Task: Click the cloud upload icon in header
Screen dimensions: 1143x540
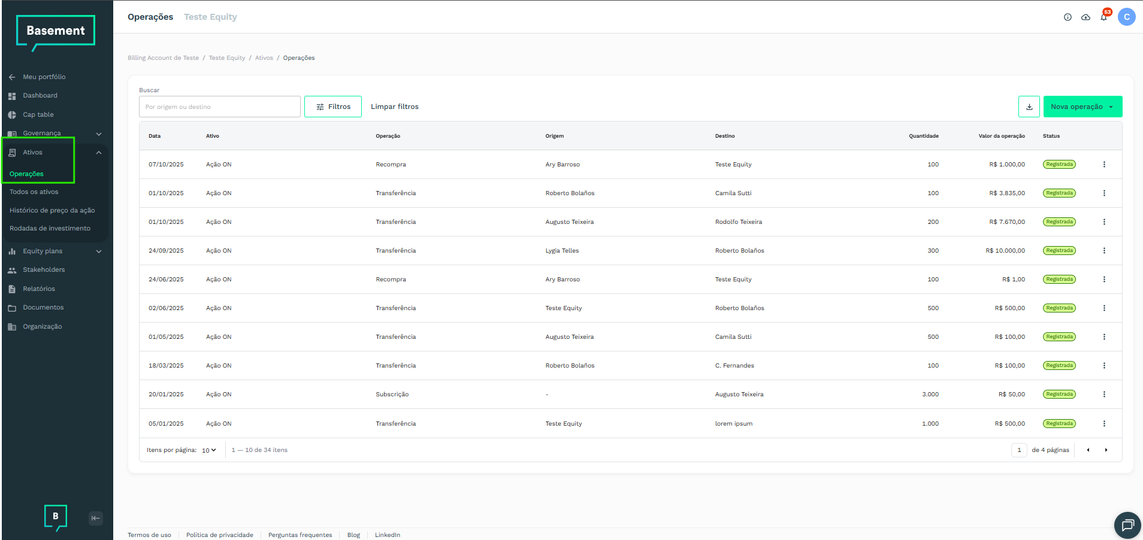Action: click(x=1085, y=17)
